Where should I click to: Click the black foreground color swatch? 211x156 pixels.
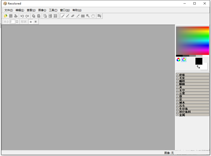pos(199,61)
